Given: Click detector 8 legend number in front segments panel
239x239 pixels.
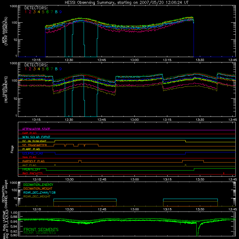Looking at the screenshot, I should 56,12.
